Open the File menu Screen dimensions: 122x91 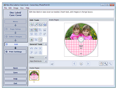click(x=5, y=8)
